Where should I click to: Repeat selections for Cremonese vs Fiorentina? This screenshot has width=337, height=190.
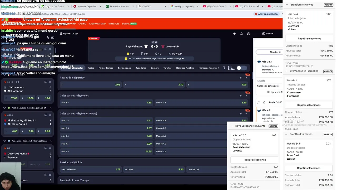[309, 105]
